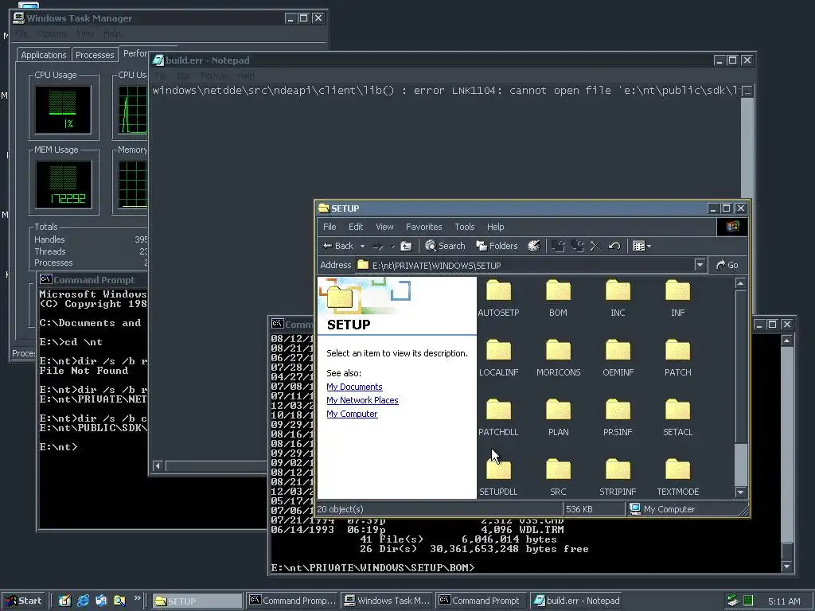Click the Command Prompt scroll up arrow
The height and width of the screenshot is (611, 815).
click(x=787, y=341)
